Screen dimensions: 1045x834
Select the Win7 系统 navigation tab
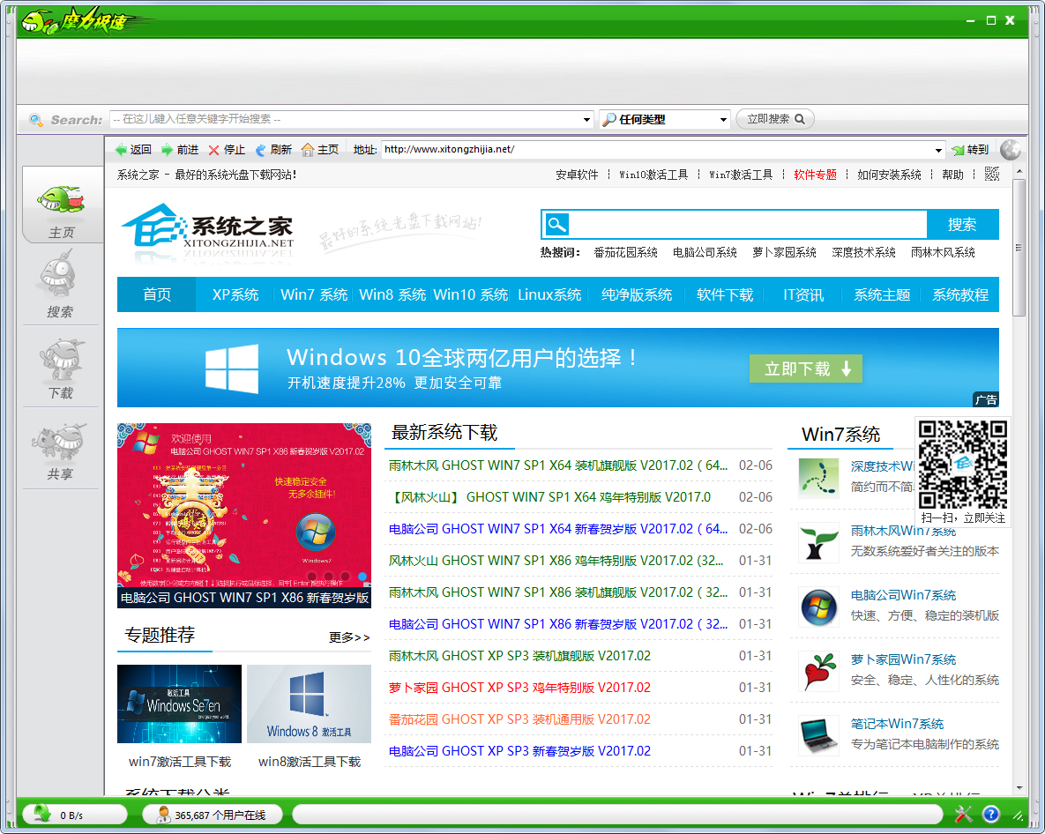pyautogui.click(x=314, y=295)
